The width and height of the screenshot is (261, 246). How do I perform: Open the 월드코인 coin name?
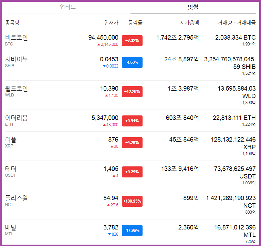[17, 89]
